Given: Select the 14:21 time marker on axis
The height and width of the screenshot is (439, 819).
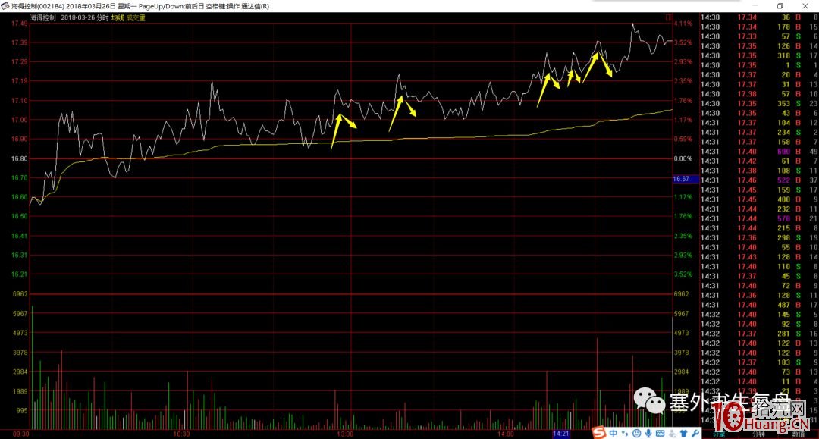Looking at the screenshot, I should [560, 434].
